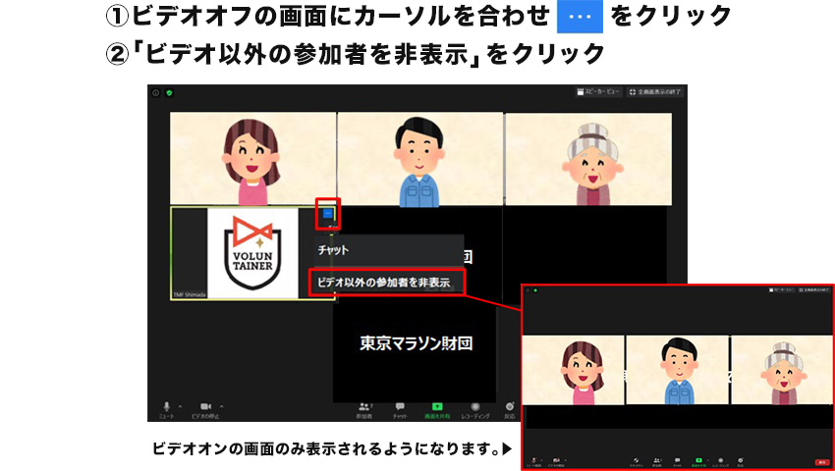Click the red leave button in the inset window

820,461
